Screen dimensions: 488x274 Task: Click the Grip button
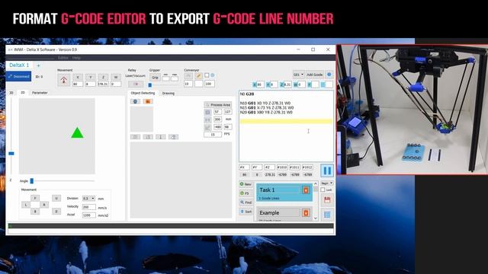[x=155, y=78]
